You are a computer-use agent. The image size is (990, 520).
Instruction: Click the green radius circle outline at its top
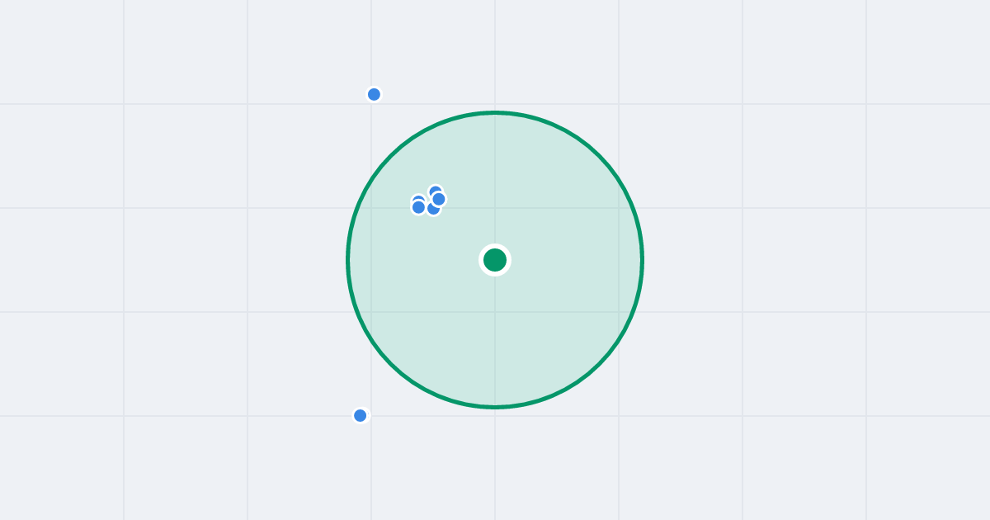click(495, 112)
